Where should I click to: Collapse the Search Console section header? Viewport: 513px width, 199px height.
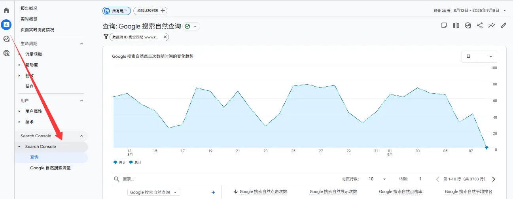tap(82, 136)
